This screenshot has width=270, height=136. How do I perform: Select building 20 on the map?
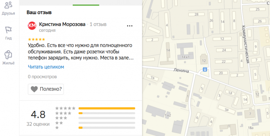point(221,73)
